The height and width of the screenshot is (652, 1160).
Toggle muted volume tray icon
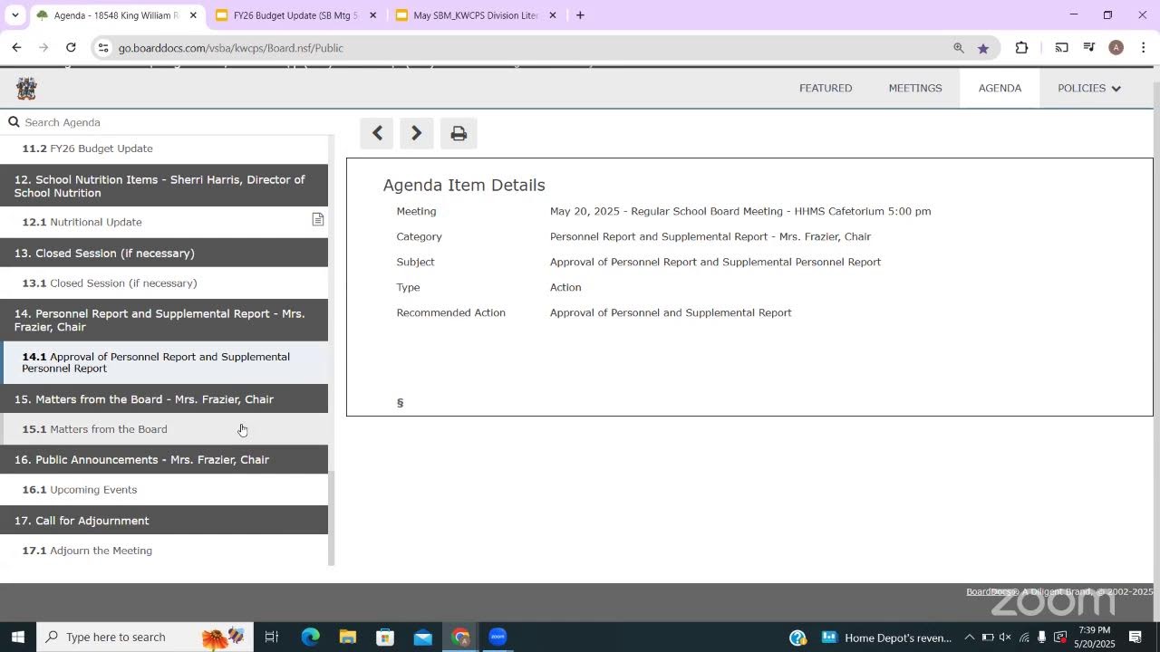pos(1005,638)
